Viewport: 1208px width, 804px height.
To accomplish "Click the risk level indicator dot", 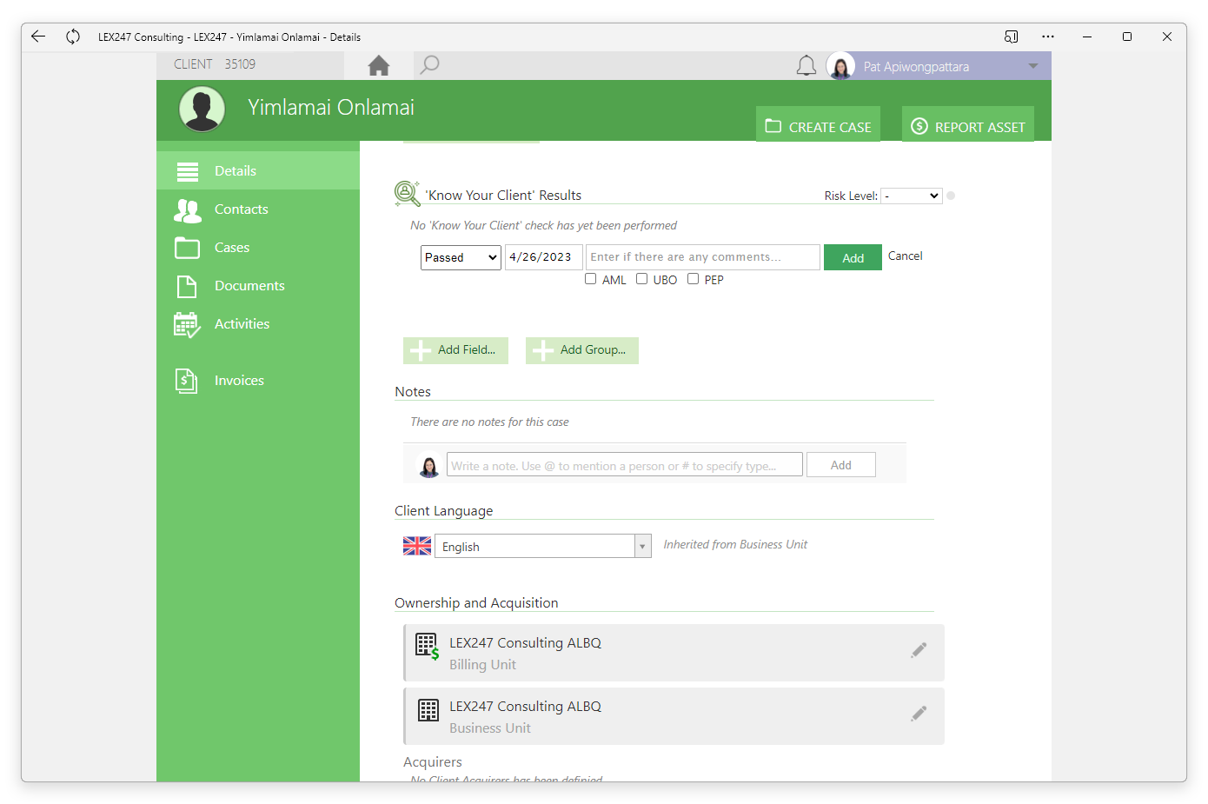I will coord(951,196).
